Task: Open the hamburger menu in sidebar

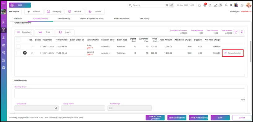Action: point(3,5)
